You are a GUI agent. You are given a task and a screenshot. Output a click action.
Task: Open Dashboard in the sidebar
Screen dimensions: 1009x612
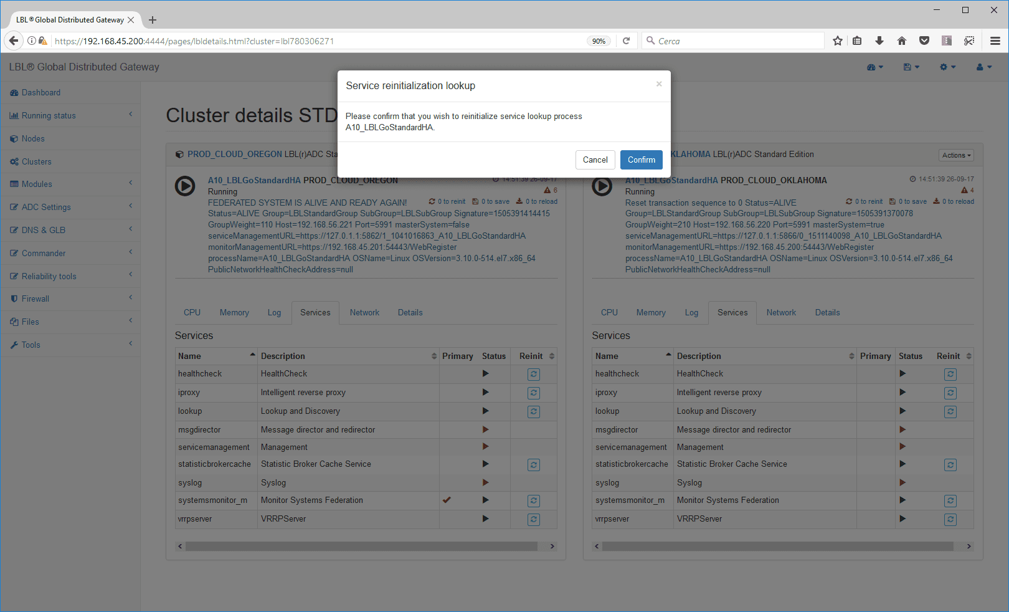point(70,93)
